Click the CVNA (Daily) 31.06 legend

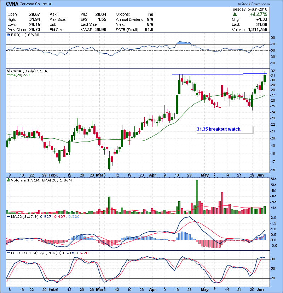point(30,71)
